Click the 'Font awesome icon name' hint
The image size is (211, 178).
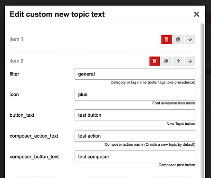174,103
